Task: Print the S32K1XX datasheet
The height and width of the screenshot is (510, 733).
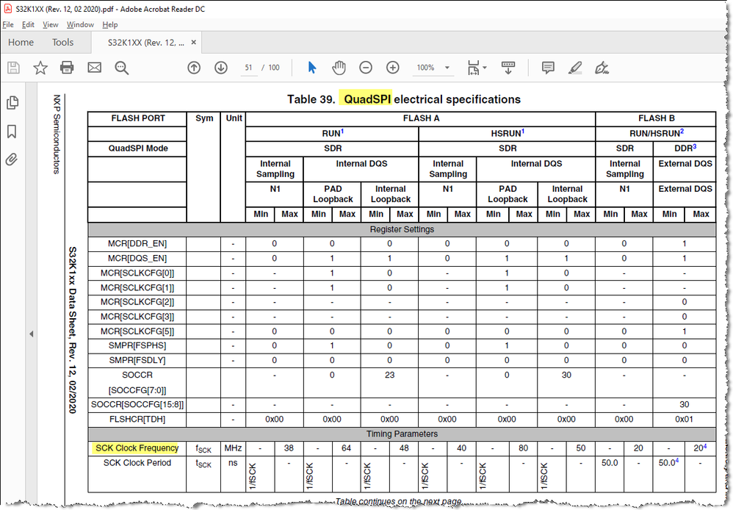Action: pos(65,67)
